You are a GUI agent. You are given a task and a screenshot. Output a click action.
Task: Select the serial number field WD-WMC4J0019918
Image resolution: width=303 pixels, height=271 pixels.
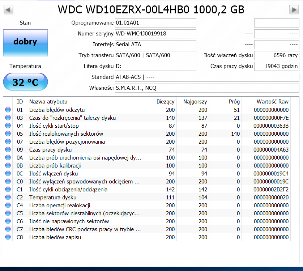[155, 34]
